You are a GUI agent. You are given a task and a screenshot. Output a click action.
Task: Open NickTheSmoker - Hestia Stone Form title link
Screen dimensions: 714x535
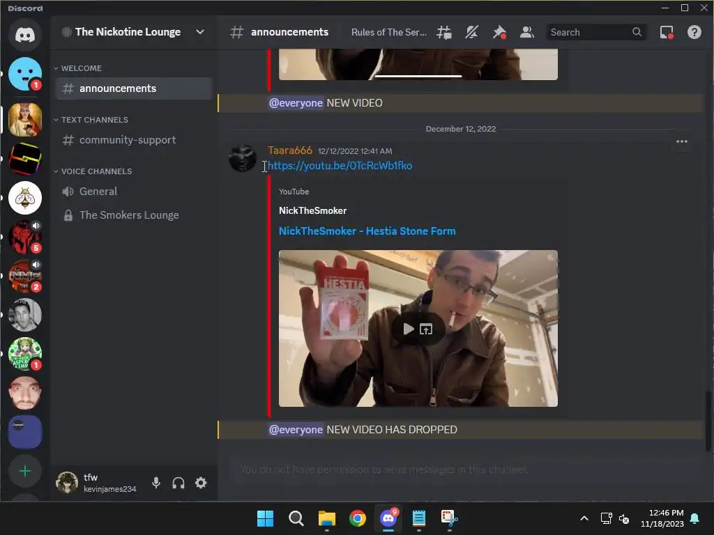point(367,231)
